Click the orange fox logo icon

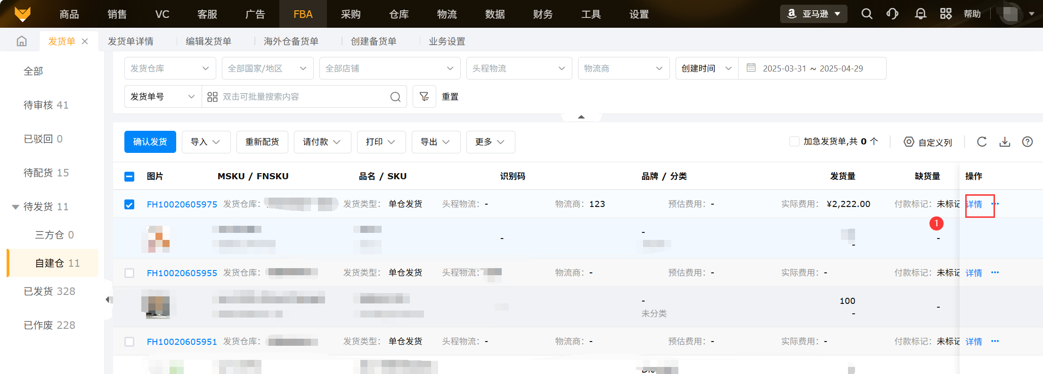pos(22,14)
